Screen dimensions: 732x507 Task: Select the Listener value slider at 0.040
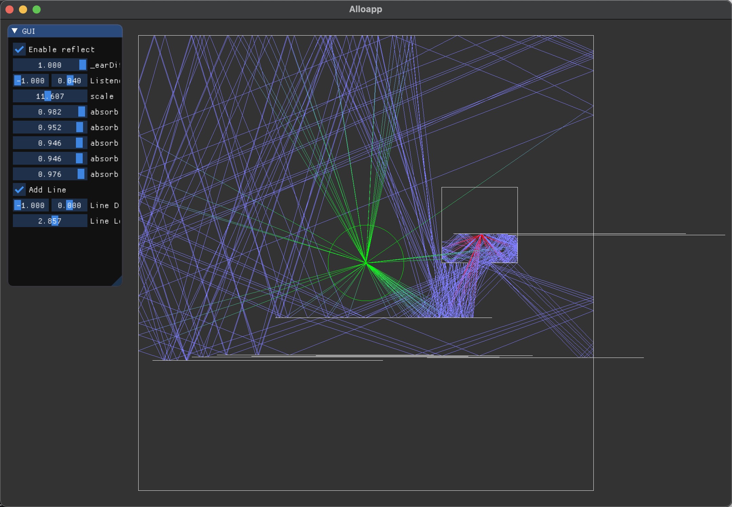(x=69, y=80)
